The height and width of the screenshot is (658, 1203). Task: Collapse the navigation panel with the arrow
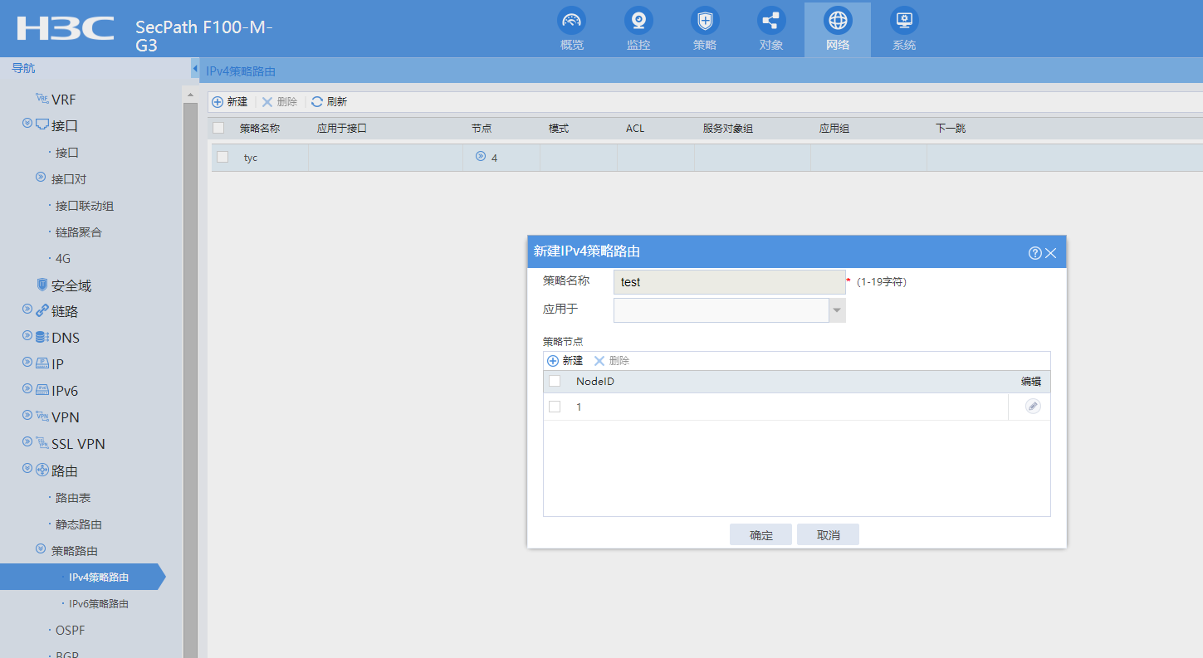194,69
